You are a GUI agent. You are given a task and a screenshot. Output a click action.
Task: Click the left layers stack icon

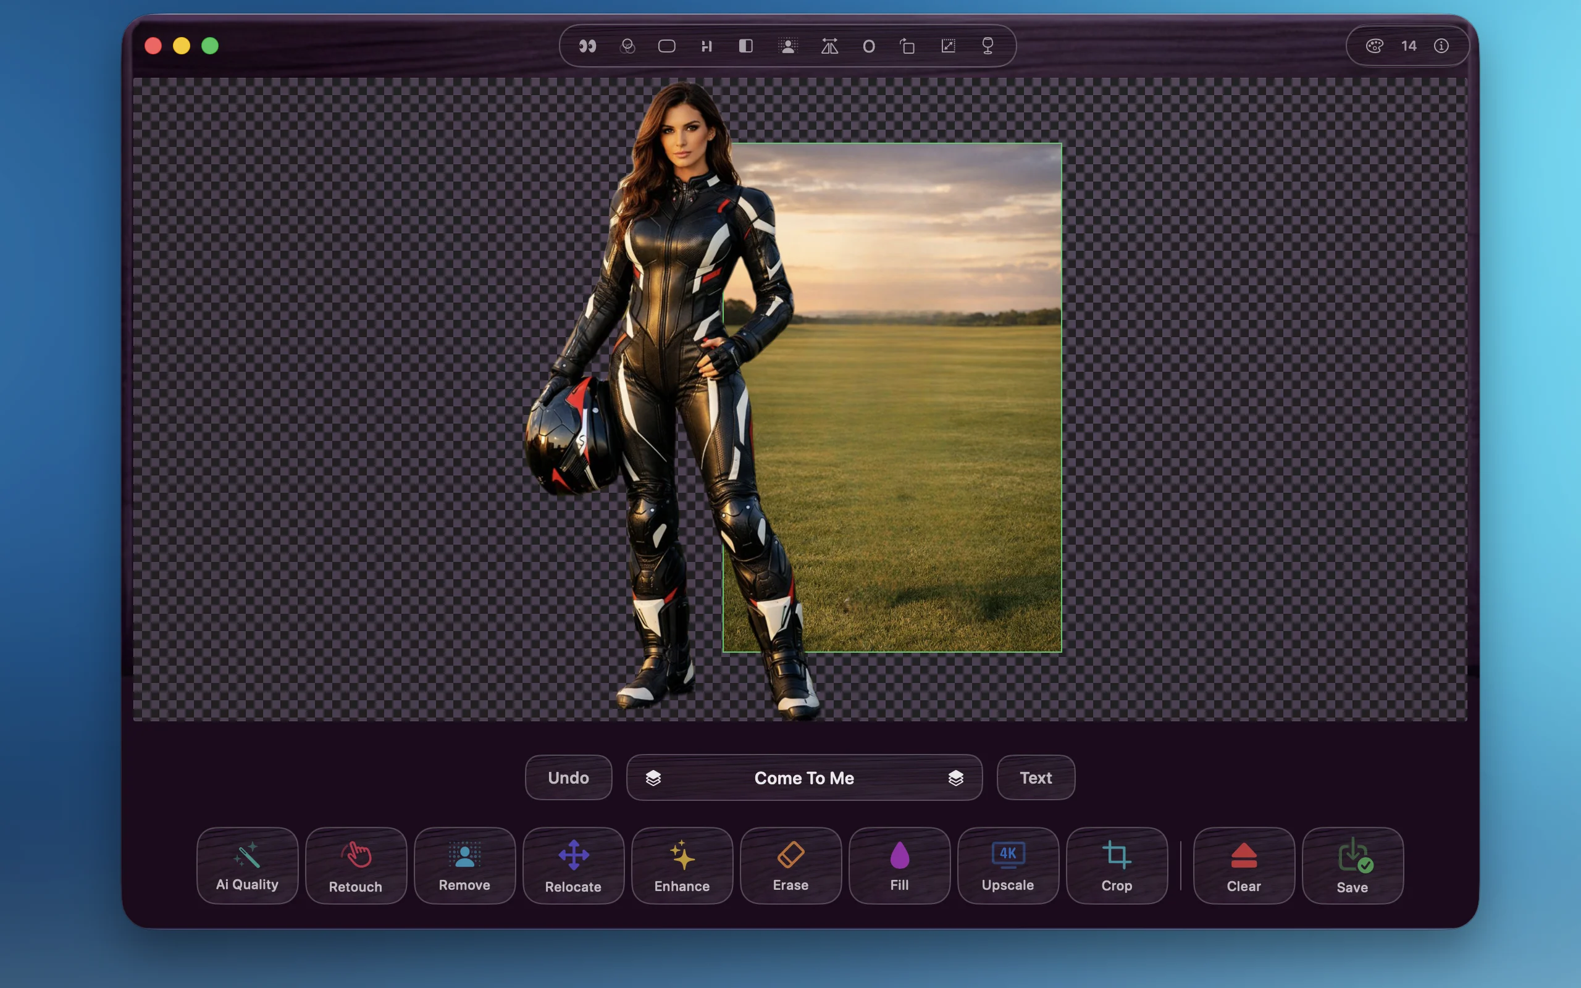coord(653,777)
